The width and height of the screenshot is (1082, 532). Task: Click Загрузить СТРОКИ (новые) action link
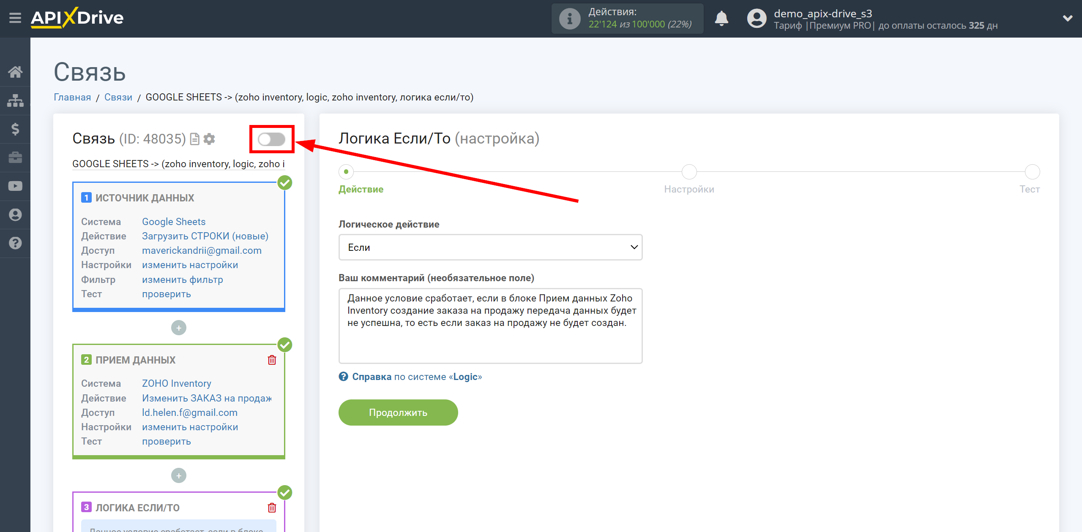click(x=205, y=236)
